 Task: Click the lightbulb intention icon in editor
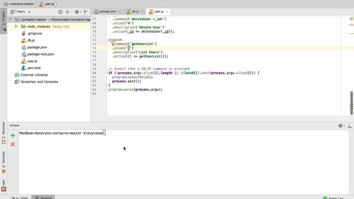[113, 43]
